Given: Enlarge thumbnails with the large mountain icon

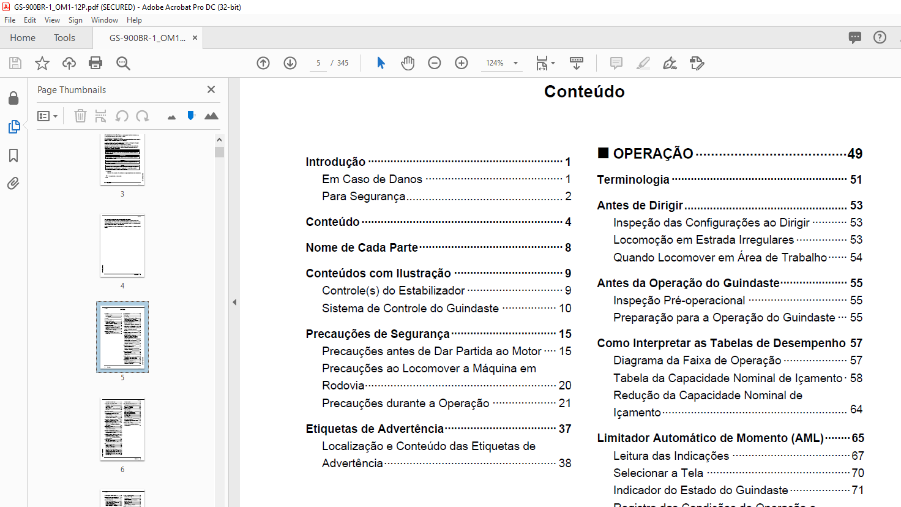Looking at the screenshot, I should click(211, 116).
